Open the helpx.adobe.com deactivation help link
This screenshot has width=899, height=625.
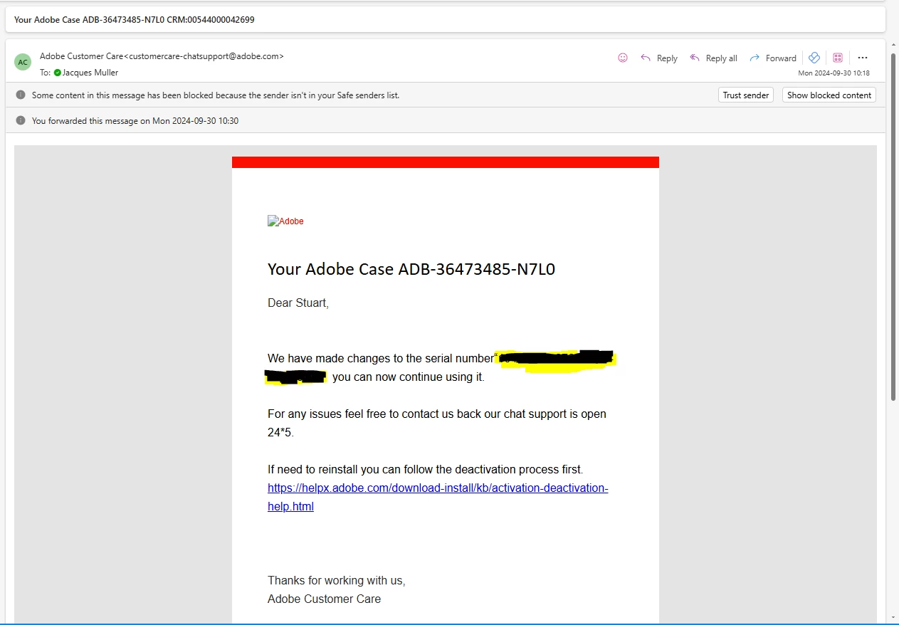438,497
